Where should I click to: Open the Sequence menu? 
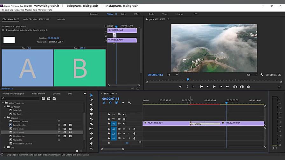click(x=19, y=10)
